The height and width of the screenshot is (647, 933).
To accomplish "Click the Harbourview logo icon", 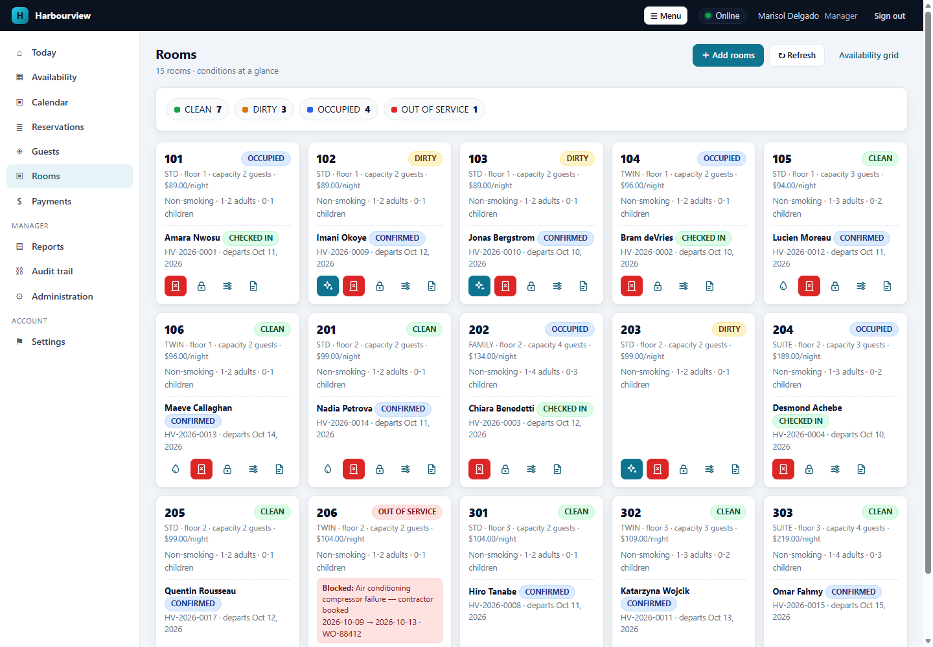I will (20, 16).
